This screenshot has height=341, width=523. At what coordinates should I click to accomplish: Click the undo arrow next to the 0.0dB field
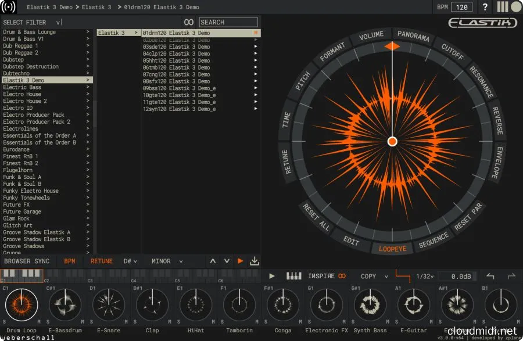coord(490,277)
